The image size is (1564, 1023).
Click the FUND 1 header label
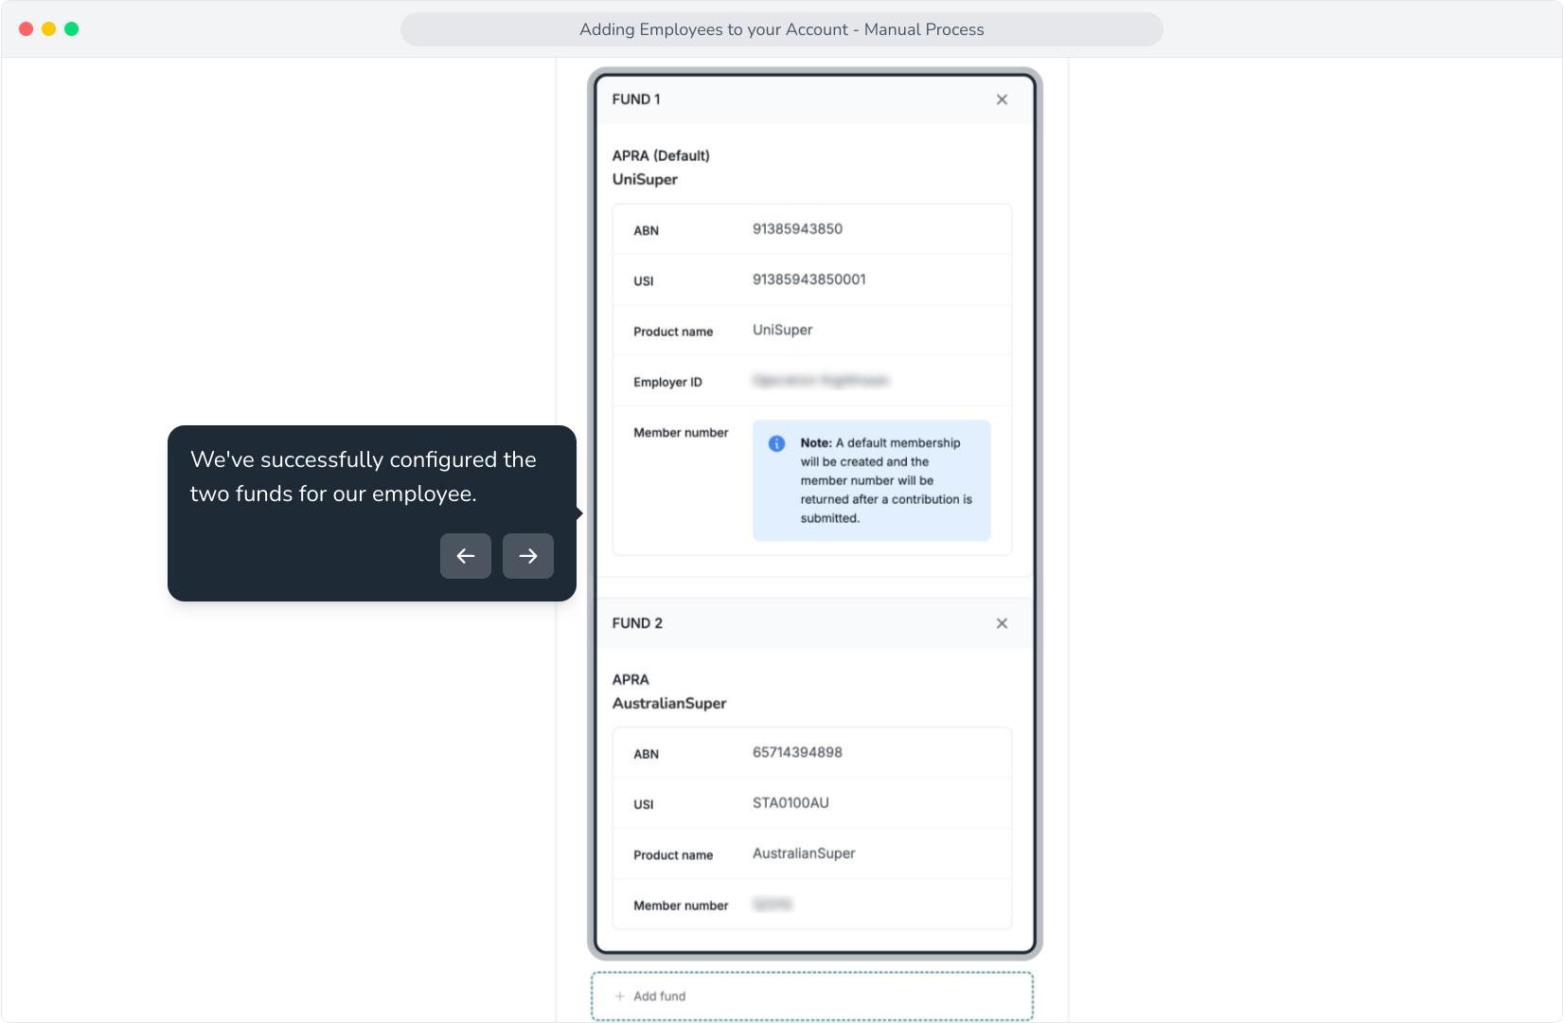[636, 99]
